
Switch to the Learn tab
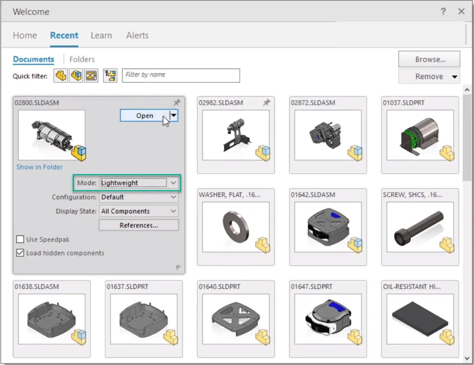(101, 36)
